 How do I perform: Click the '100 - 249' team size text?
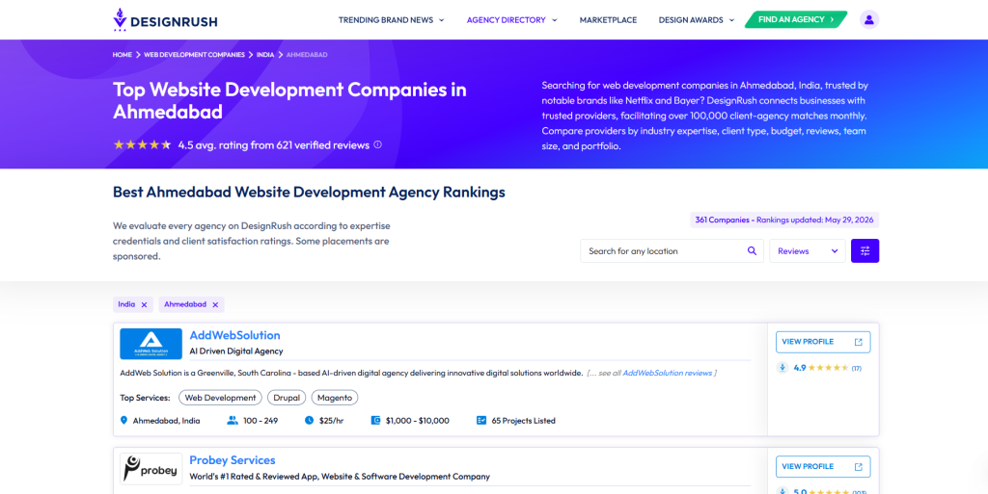261,421
